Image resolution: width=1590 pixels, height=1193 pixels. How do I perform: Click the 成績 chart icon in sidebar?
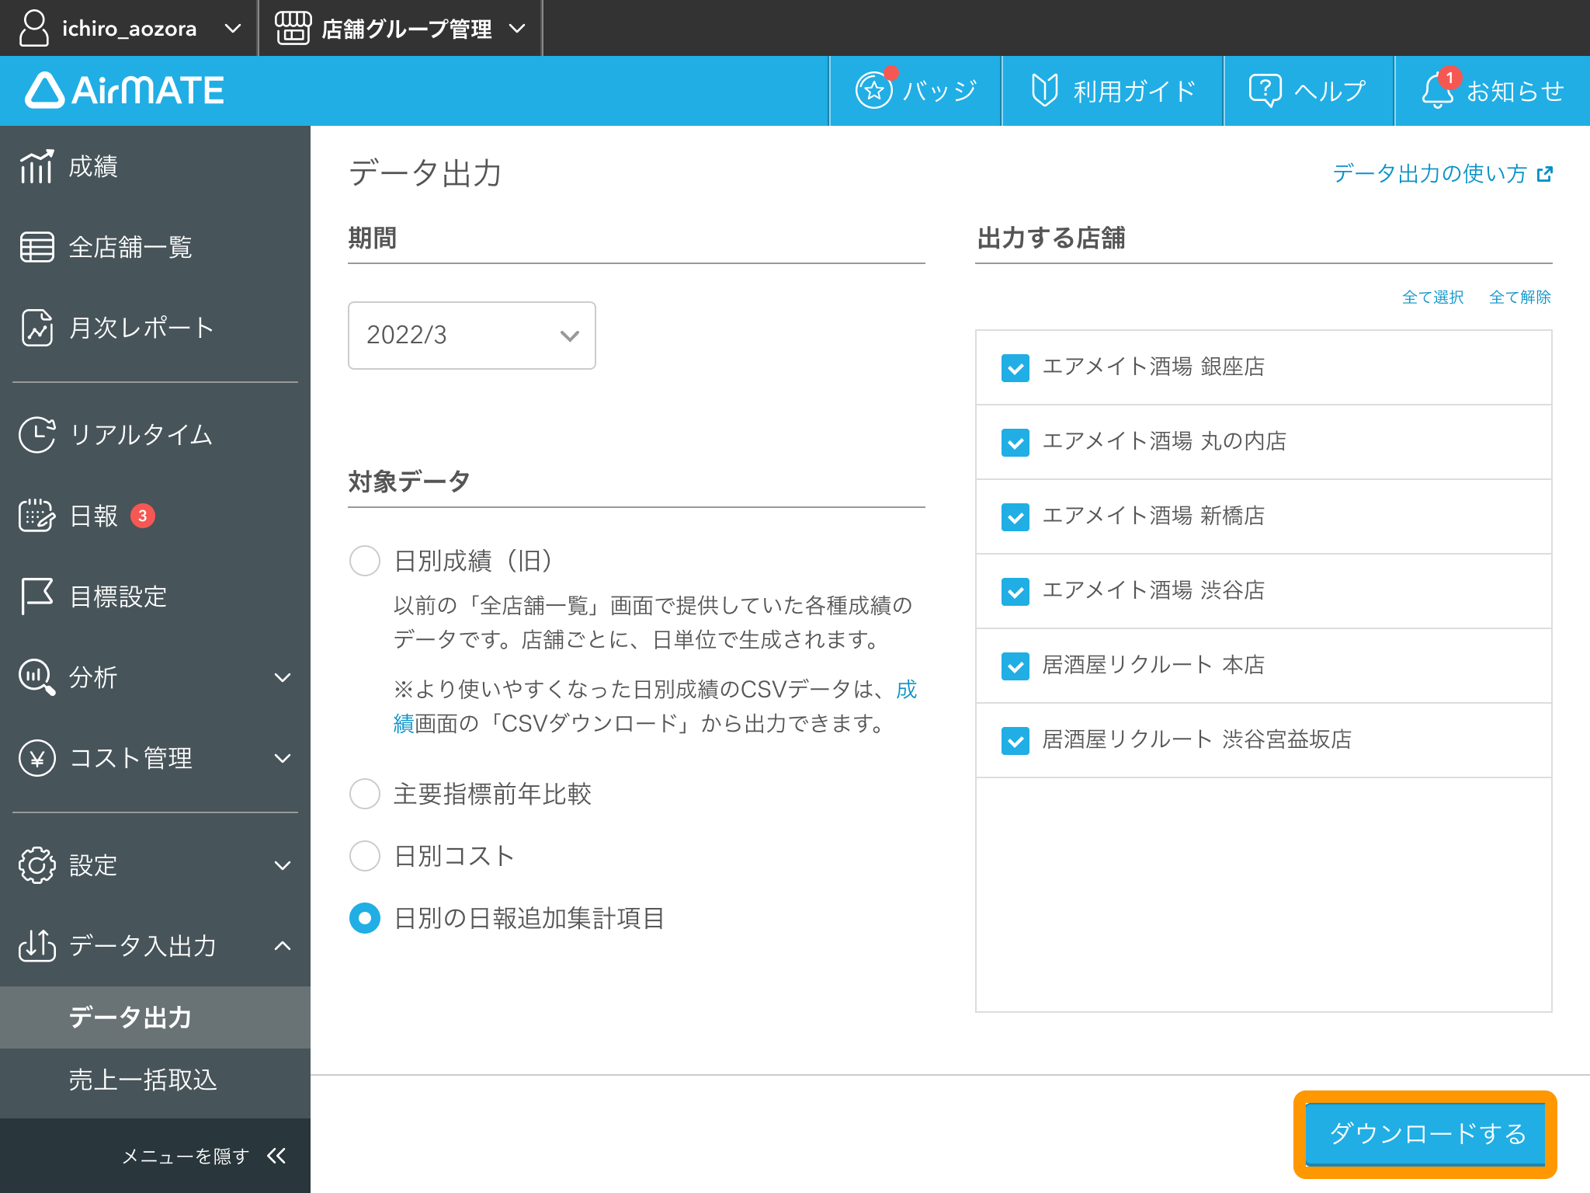[36, 166]
